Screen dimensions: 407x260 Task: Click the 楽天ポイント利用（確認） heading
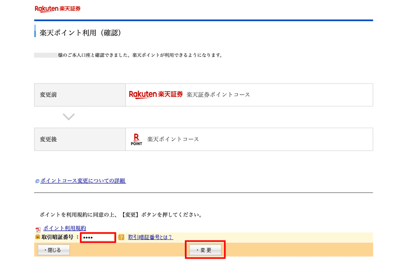(80, 33)
